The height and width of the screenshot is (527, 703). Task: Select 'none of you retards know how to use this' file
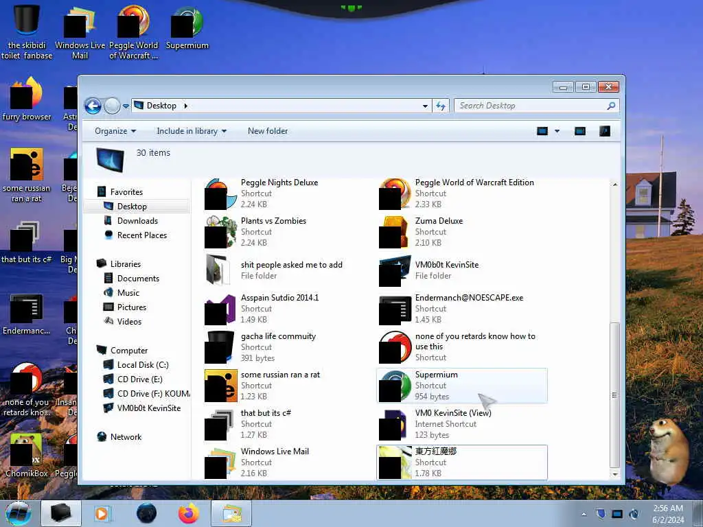[462, 347]
